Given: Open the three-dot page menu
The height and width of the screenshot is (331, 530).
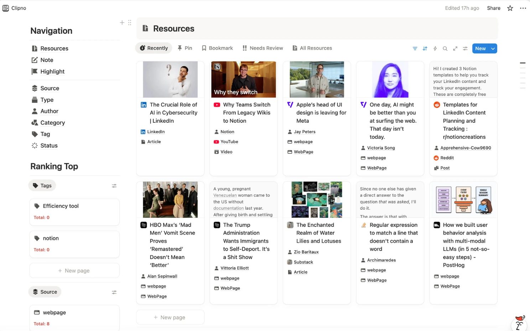Looking at the screenshot, I should click(x=523, y=8).
